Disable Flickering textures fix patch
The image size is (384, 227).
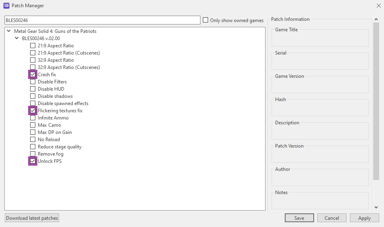[33, 111]
